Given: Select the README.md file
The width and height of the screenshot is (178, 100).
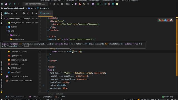Looking at the screenshot, I should (16, 68).
